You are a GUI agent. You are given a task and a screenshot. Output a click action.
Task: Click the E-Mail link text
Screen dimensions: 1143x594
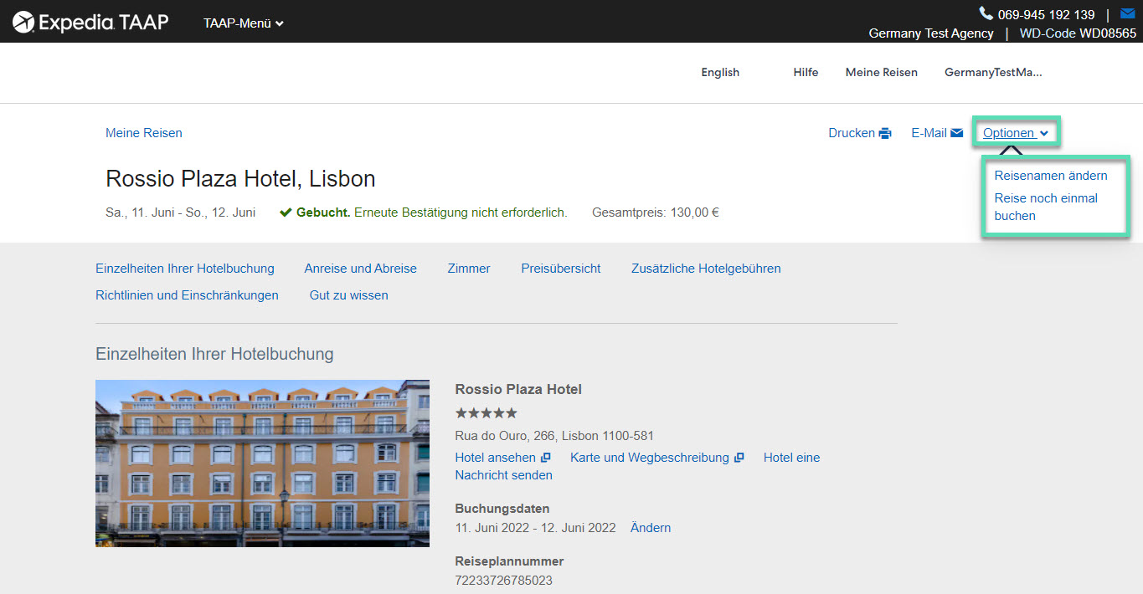[x=929, y=133]
